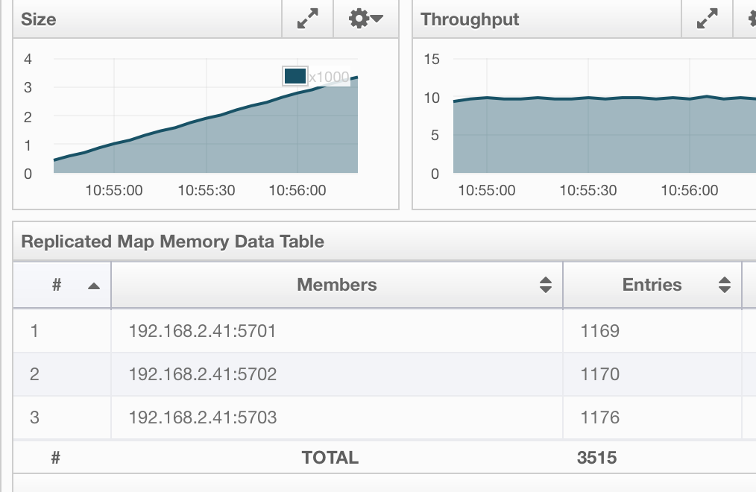Click the Entries column header
The image size is (756, 492).
[x=652, y=285]
